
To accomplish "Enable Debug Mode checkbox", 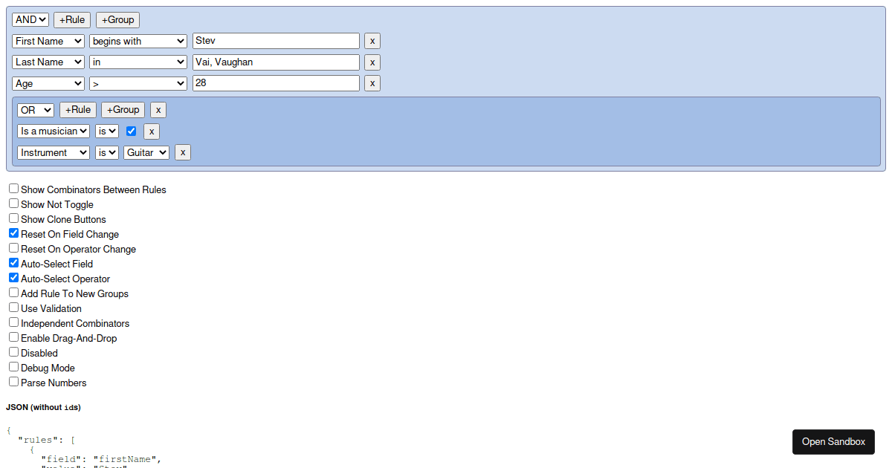I will 13,367.
